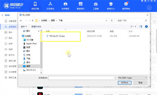Select 资料管理 in the i4 sidebar
This screenshot has height=95, width=157.
coord(10,66)
